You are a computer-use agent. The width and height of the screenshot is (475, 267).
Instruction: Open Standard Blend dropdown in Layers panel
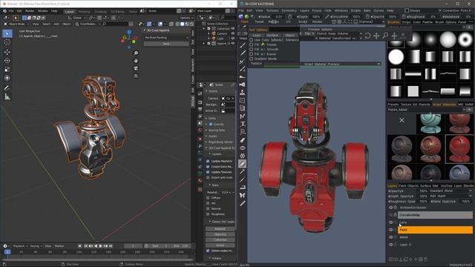(x=451, y=191)
